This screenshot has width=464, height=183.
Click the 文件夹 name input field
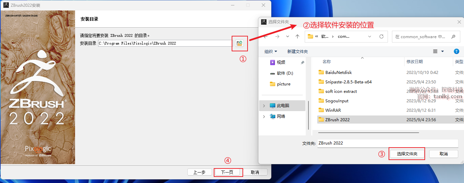point(388,143)
